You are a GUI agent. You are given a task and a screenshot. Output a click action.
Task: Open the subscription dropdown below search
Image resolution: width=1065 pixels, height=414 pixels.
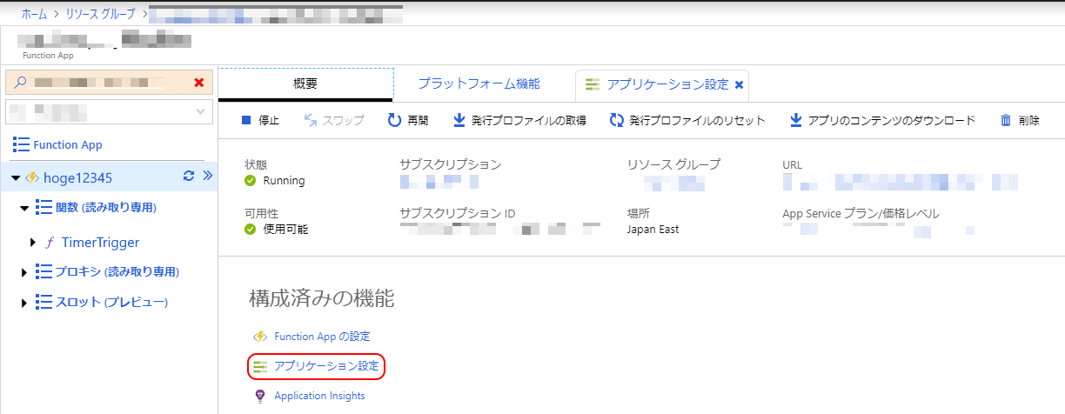[108, 111]
